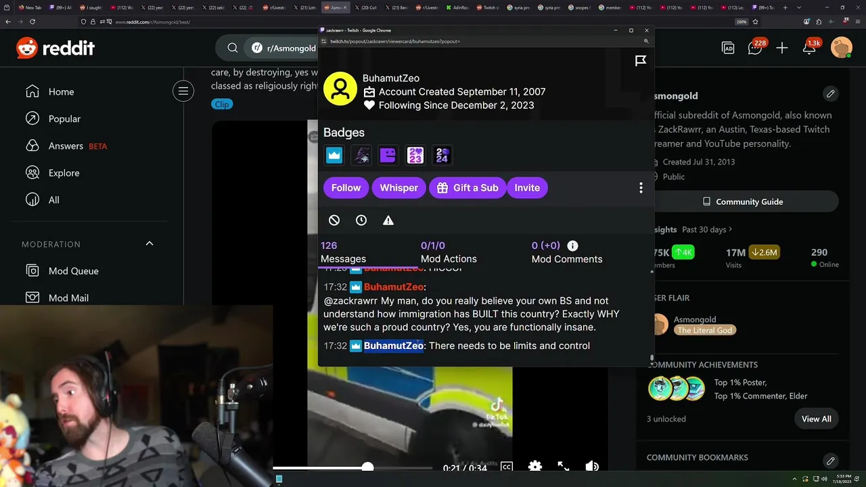866x487 pixels.
Task: Switch to the snopes browser tab
Action: tap(580, 7)
